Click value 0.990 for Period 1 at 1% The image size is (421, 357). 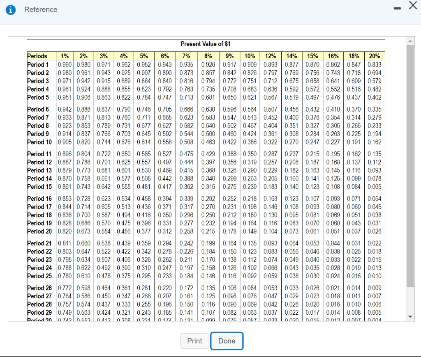(65, 64)
